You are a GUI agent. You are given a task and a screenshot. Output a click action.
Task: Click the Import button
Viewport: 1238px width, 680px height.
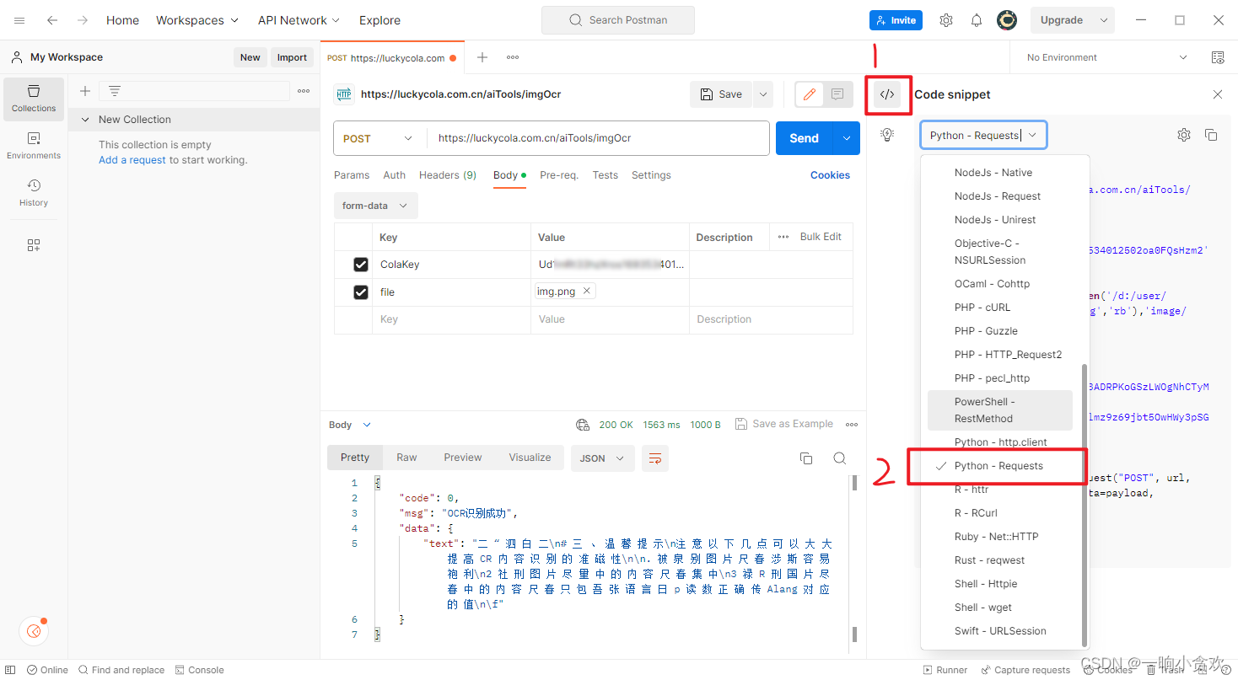click(x=292, y=57)
